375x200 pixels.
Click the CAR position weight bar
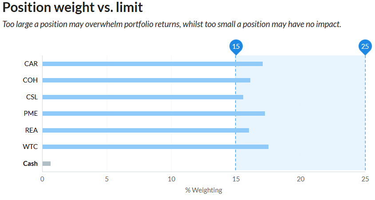click(x=152, y=64)
